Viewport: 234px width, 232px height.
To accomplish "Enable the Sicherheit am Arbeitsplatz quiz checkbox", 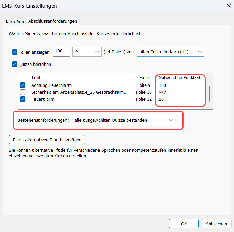I will coord(23,92).
